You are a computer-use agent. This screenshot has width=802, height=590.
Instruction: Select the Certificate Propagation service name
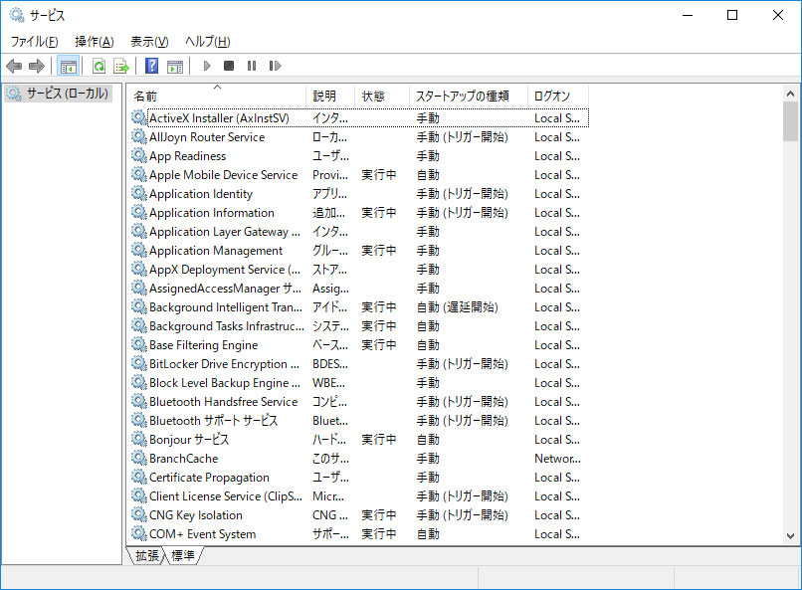[209, 478]
